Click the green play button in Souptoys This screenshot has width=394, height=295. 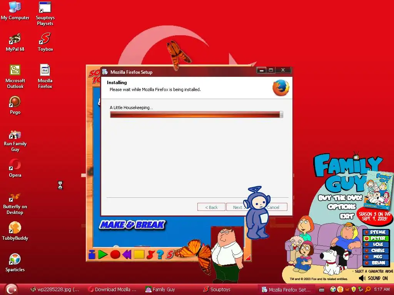point(102,254)
